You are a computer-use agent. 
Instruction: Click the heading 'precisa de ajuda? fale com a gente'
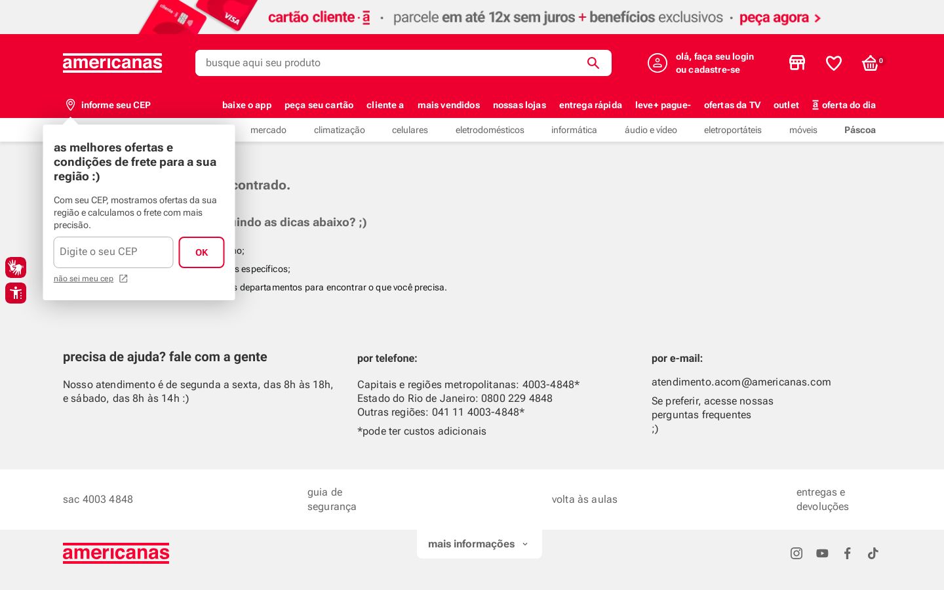tap(165, 357)
